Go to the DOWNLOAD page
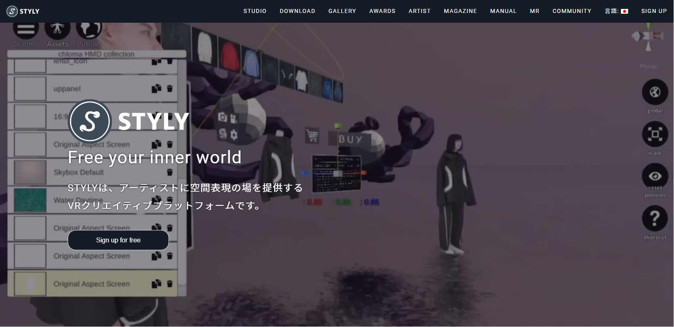This screenshot has height=327, width=674. click(x=297, y=11)
